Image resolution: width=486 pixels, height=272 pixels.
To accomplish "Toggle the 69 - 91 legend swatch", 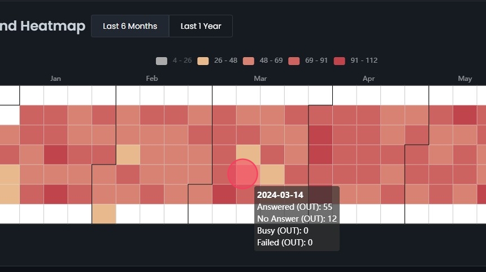I will tap(294, 61).
